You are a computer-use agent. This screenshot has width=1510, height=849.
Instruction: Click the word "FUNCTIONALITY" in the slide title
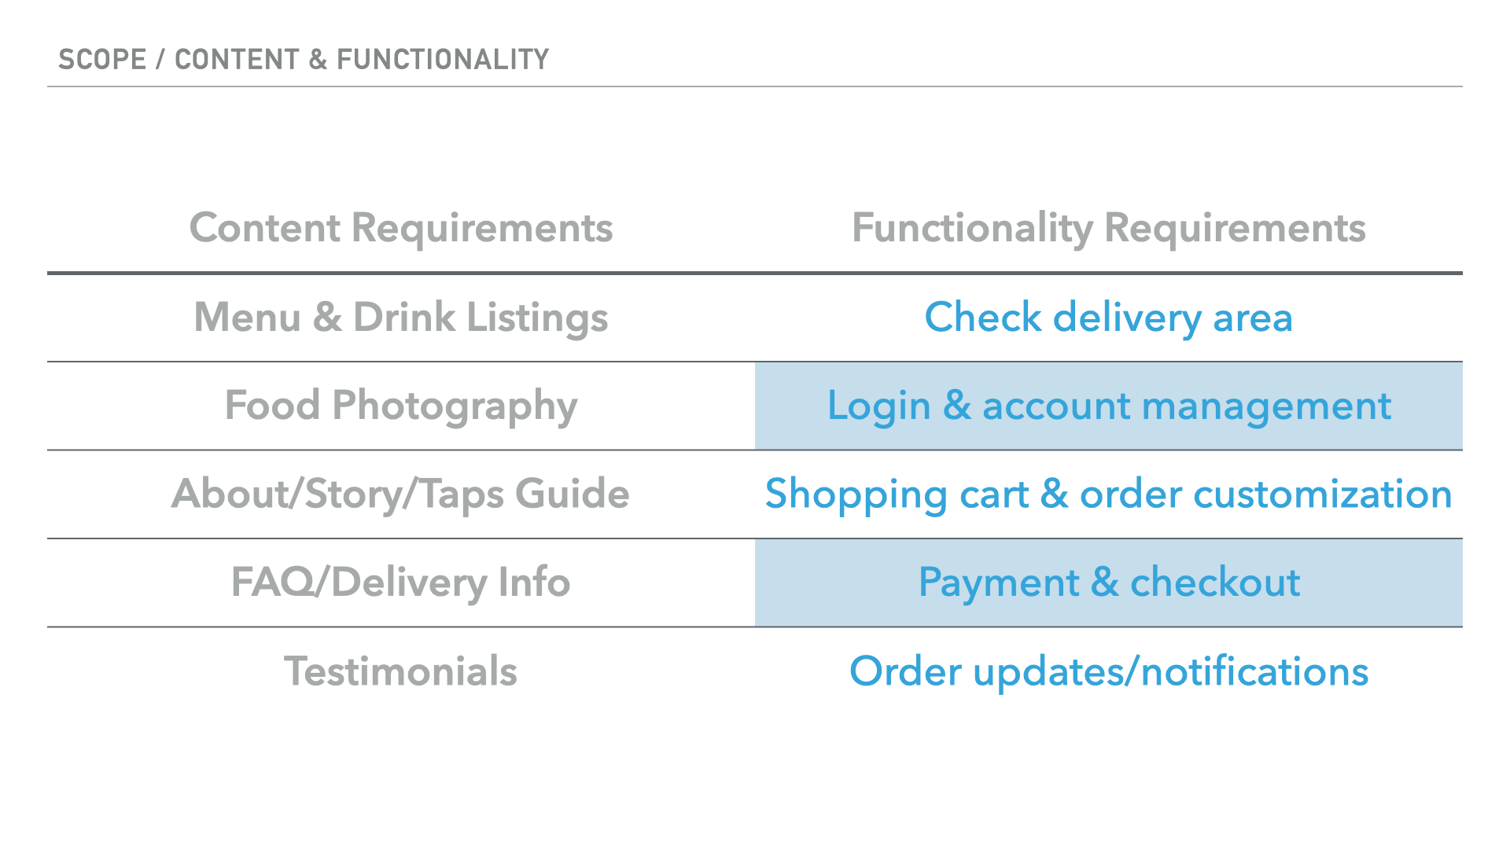coord(443,60)
